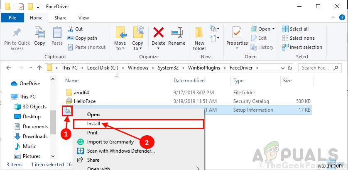Open Music in navigation pane
The width and height of the screenshot is (348, 170).
coord(25,146)
